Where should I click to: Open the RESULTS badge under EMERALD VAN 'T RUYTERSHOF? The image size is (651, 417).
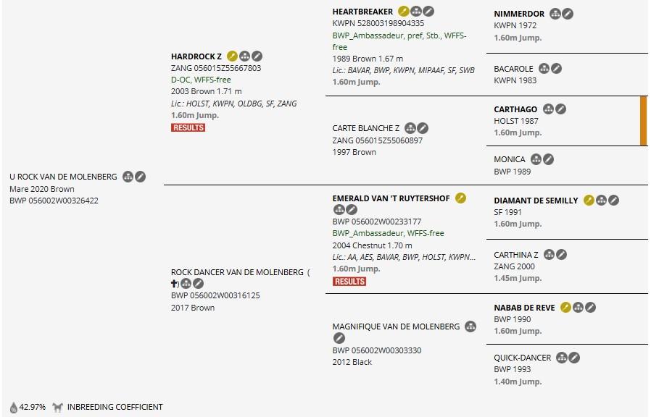tap(349, 282)
